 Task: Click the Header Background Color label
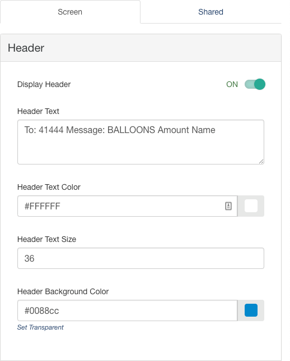point(63,291)
